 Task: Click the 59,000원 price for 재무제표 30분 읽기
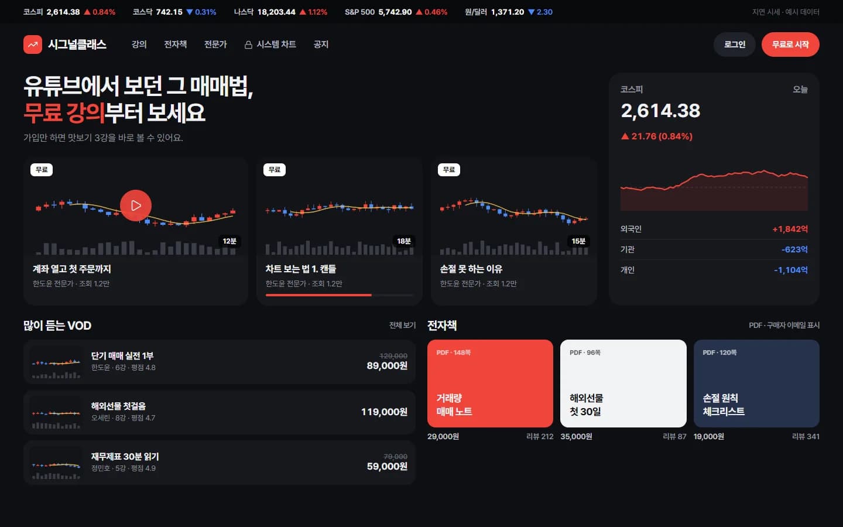[x=387, y=467]
